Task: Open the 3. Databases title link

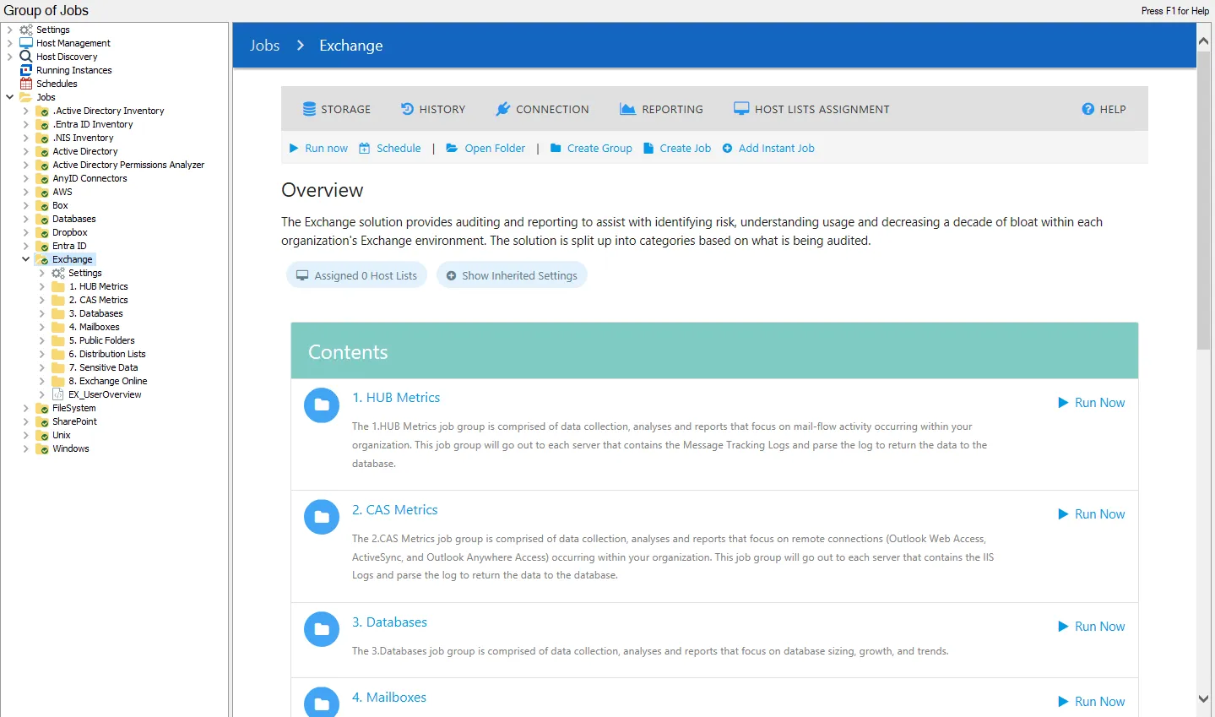Action: pos(389,622)
